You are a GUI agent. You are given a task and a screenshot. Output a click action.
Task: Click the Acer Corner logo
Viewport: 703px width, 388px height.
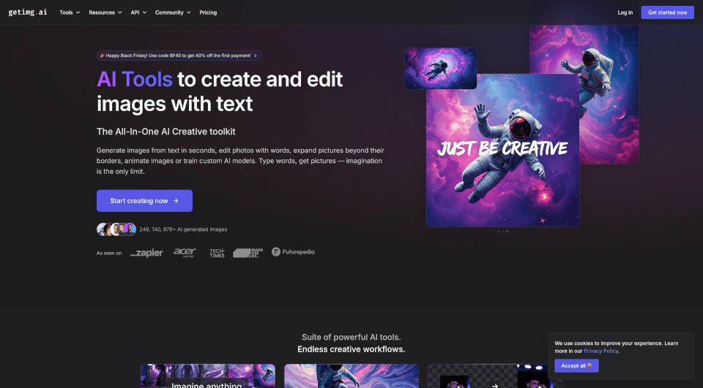185,253
